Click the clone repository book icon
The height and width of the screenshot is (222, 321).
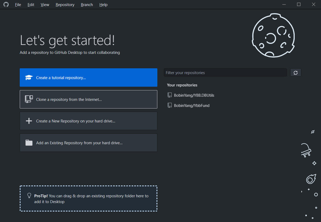29,99
